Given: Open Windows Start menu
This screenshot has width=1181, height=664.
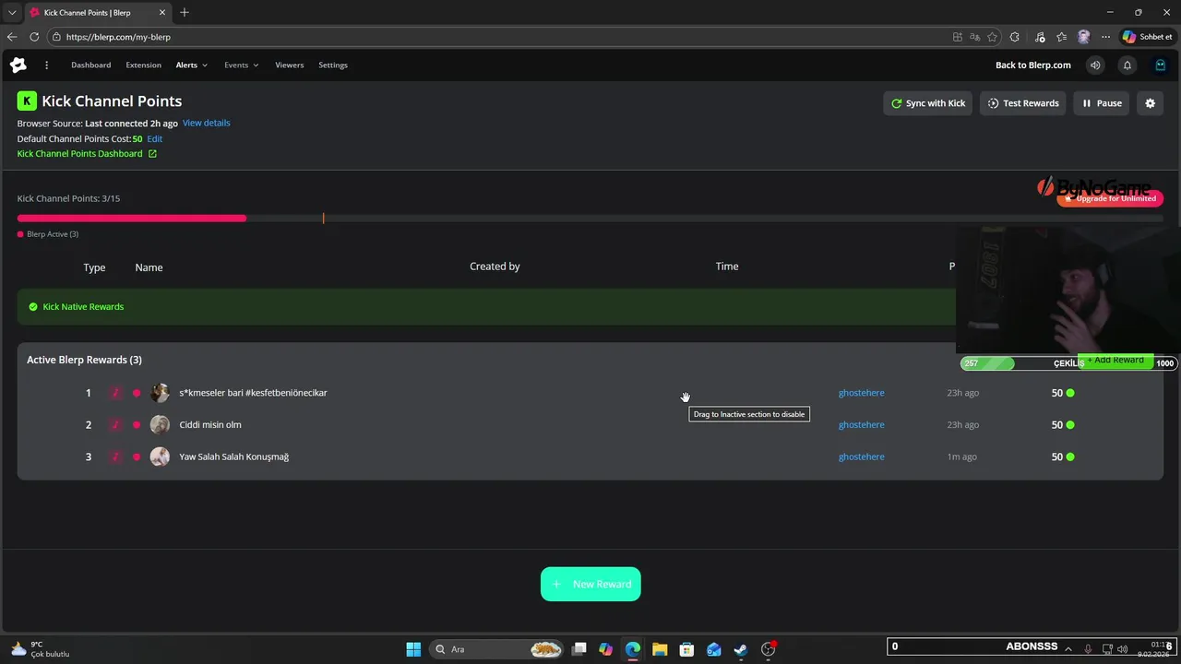Looking at the screenshot, I should click(x=413, y=649).
